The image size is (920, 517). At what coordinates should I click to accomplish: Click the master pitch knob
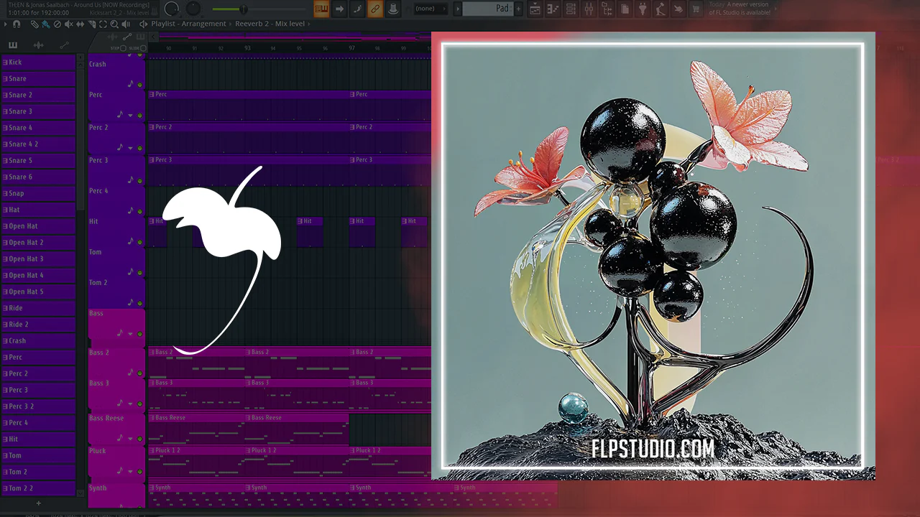pyautogui.click(x=194, y=9)
